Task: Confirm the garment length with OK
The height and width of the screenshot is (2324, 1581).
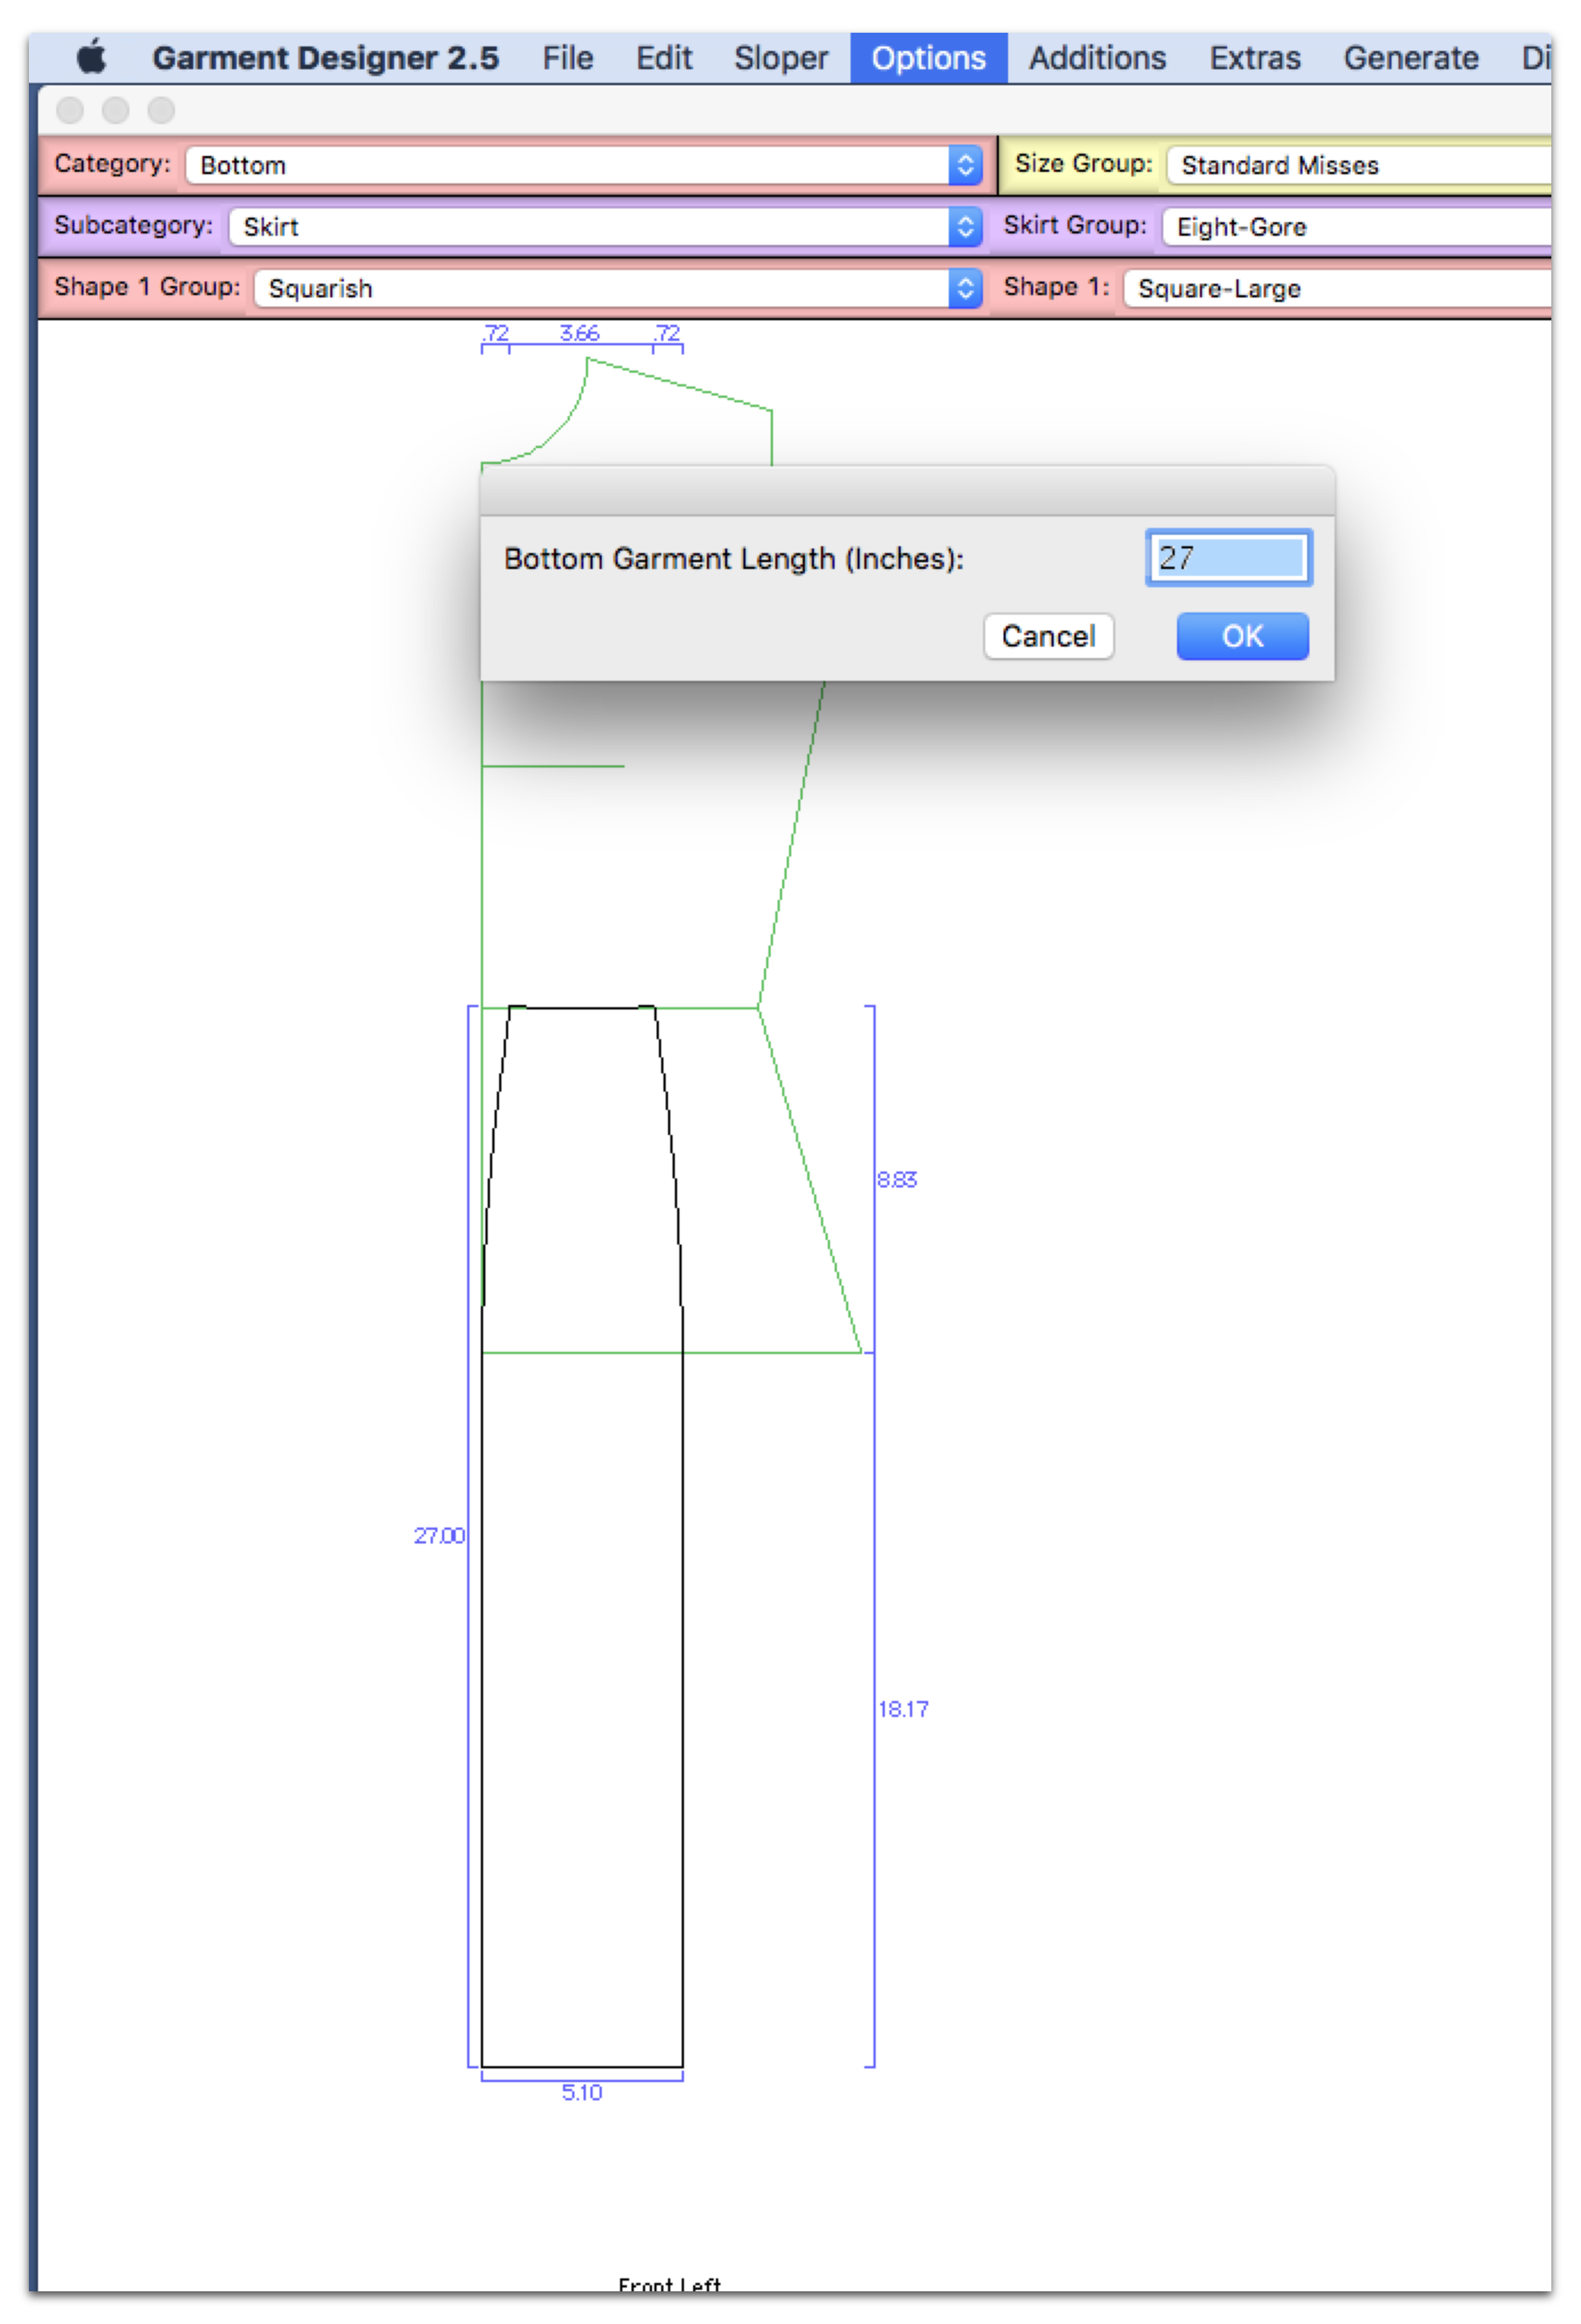Action: (x=1242, y=636)
